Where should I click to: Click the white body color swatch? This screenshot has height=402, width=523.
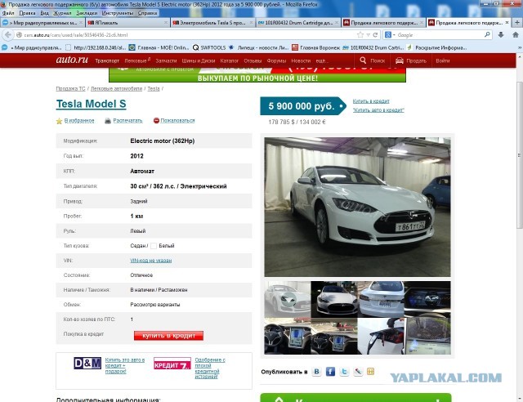(154, 246)
